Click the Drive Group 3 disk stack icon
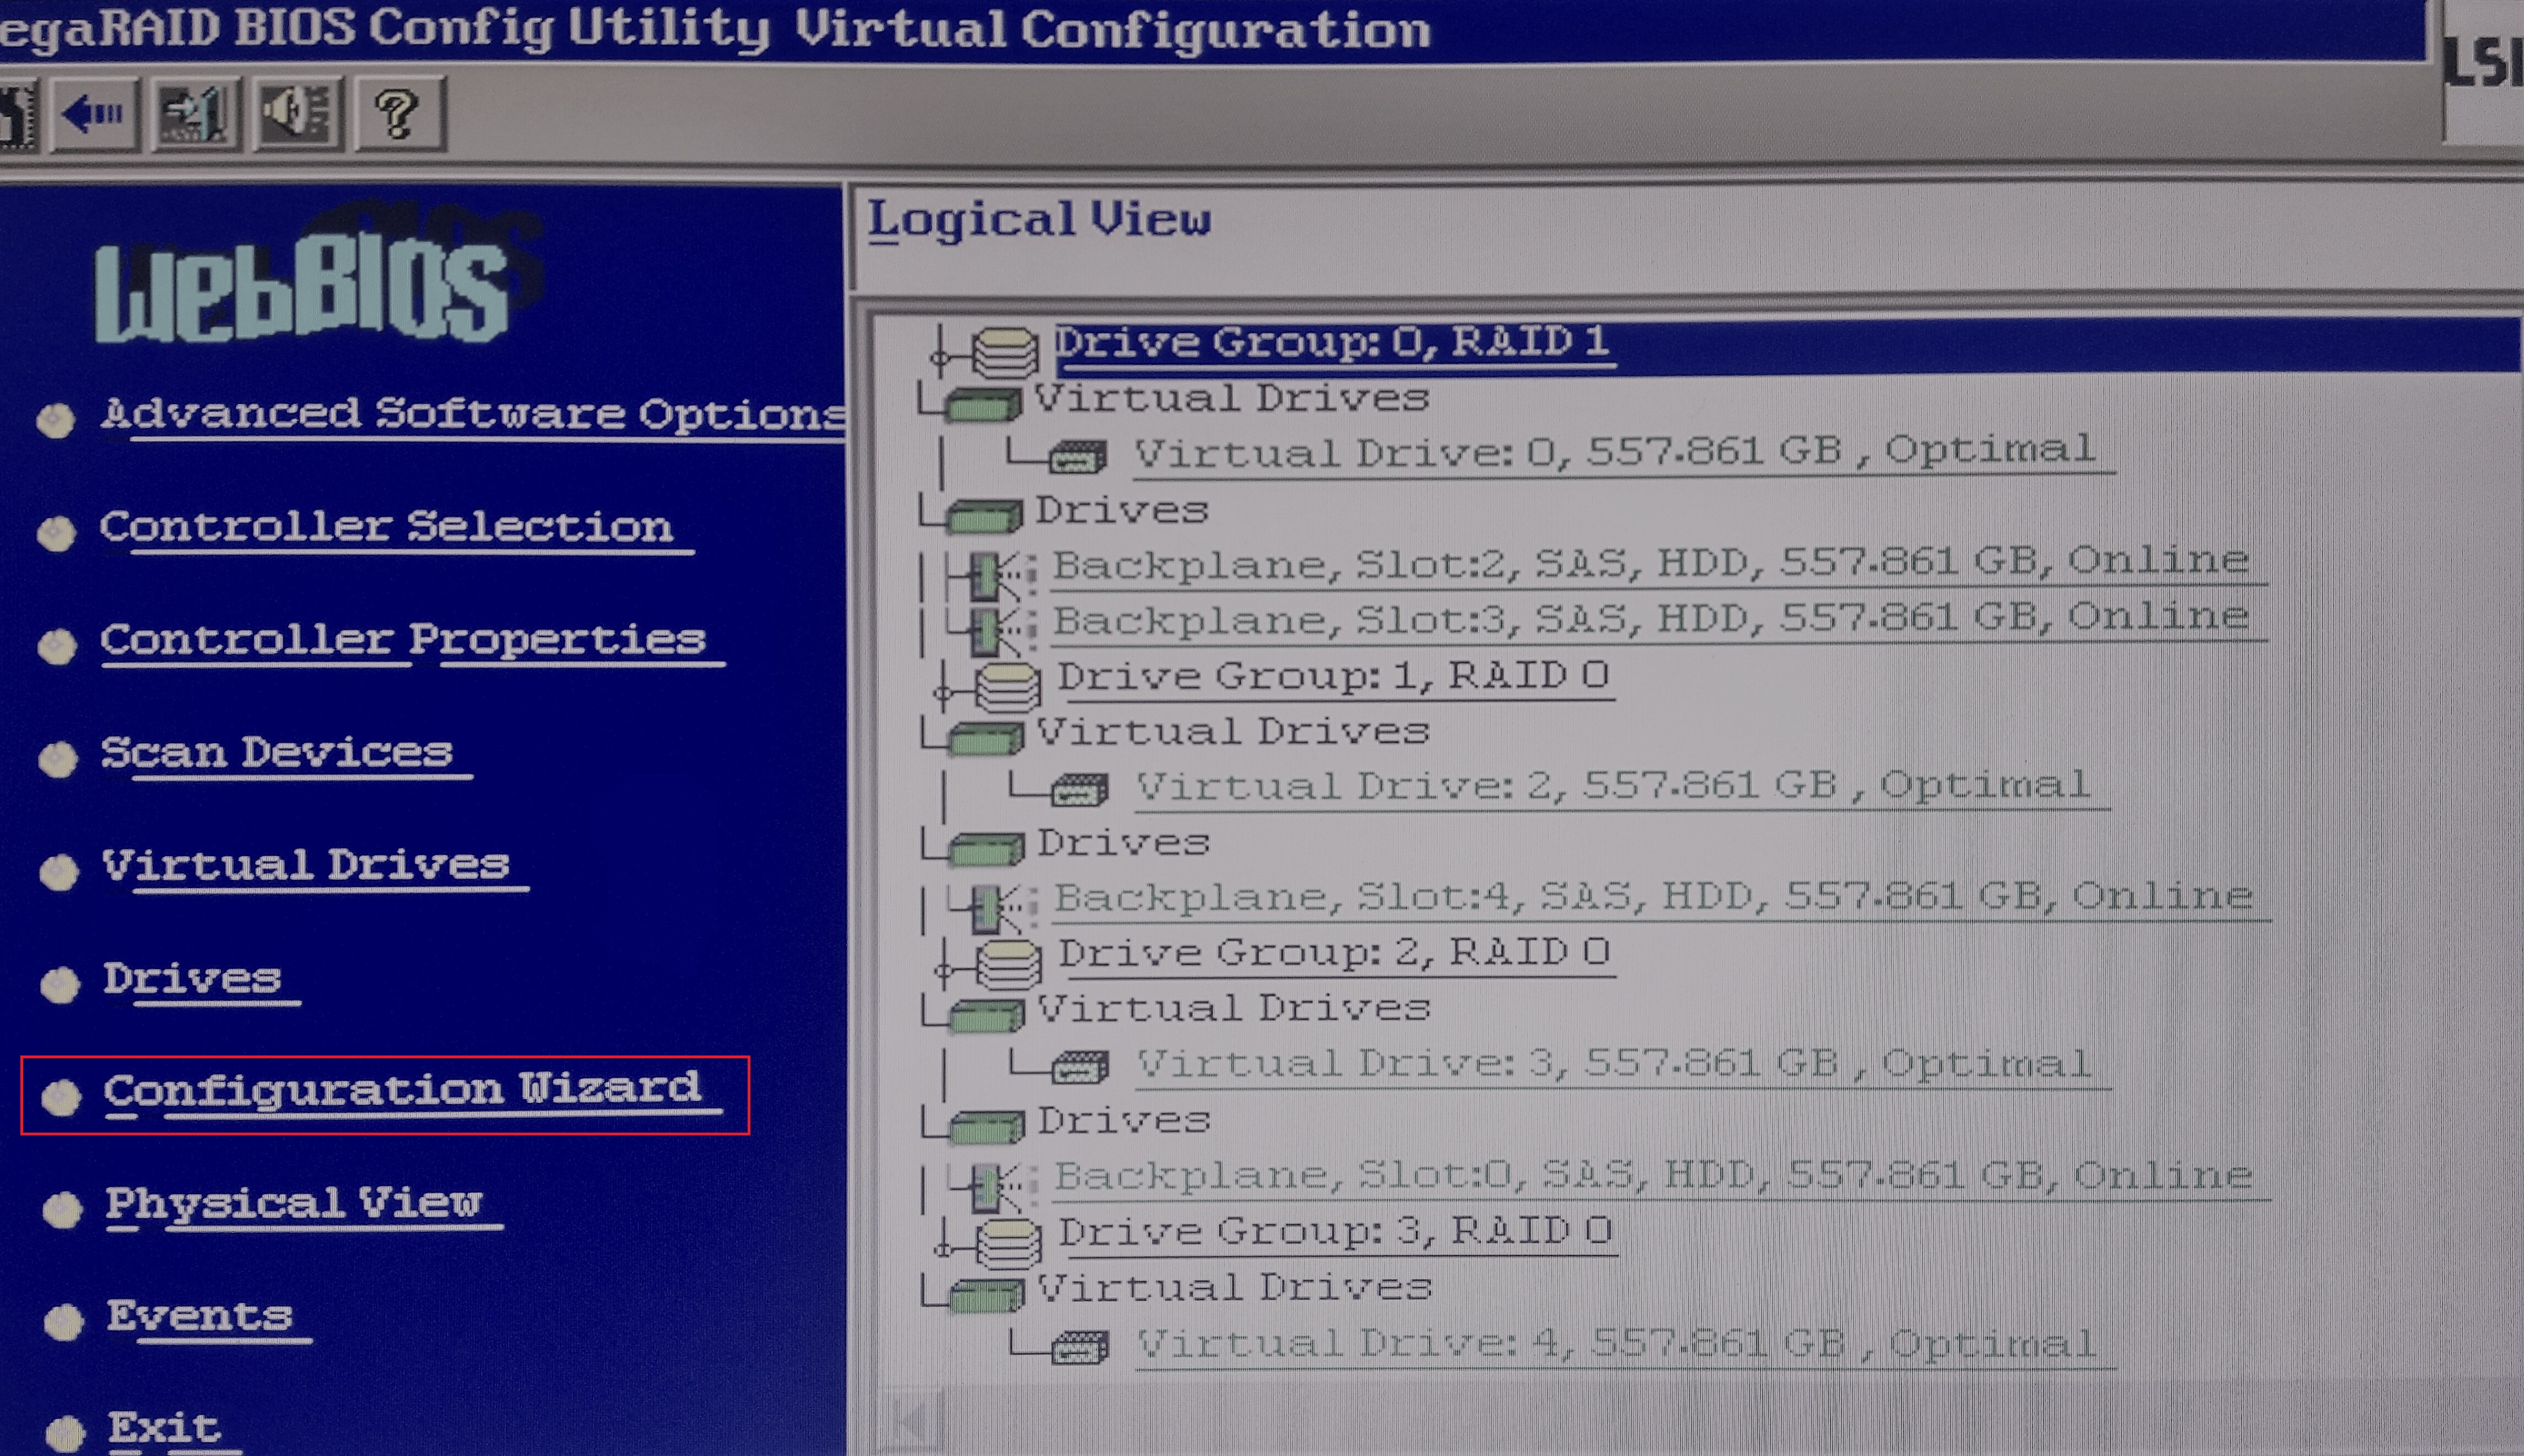This screenshot has height=1456, width=2524. [1008, 1242]
